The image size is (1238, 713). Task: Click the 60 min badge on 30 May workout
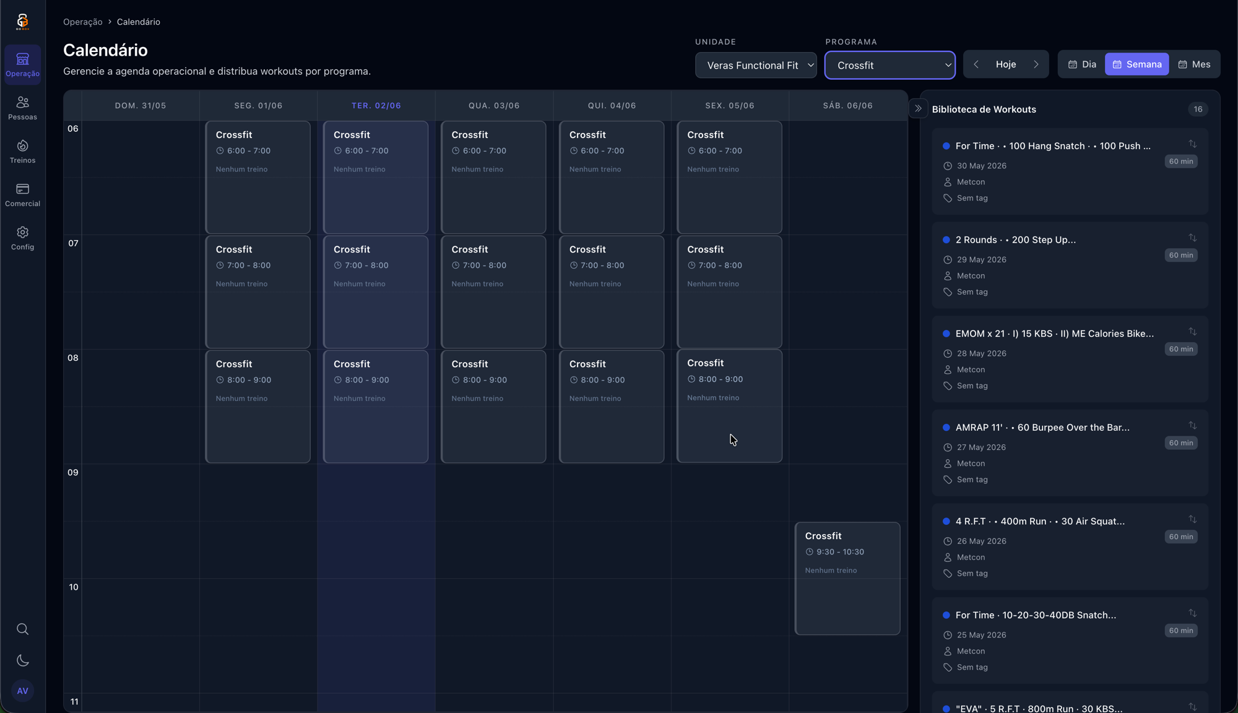point(1180,162)
